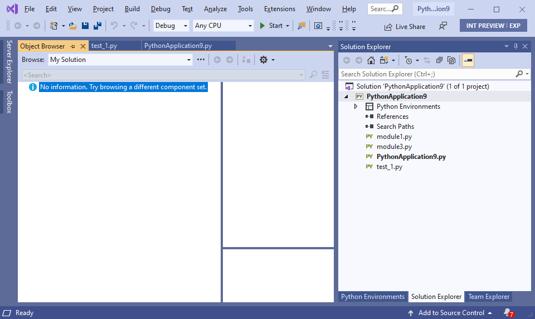Click the New Project toolbar icon

coord(54,26)
